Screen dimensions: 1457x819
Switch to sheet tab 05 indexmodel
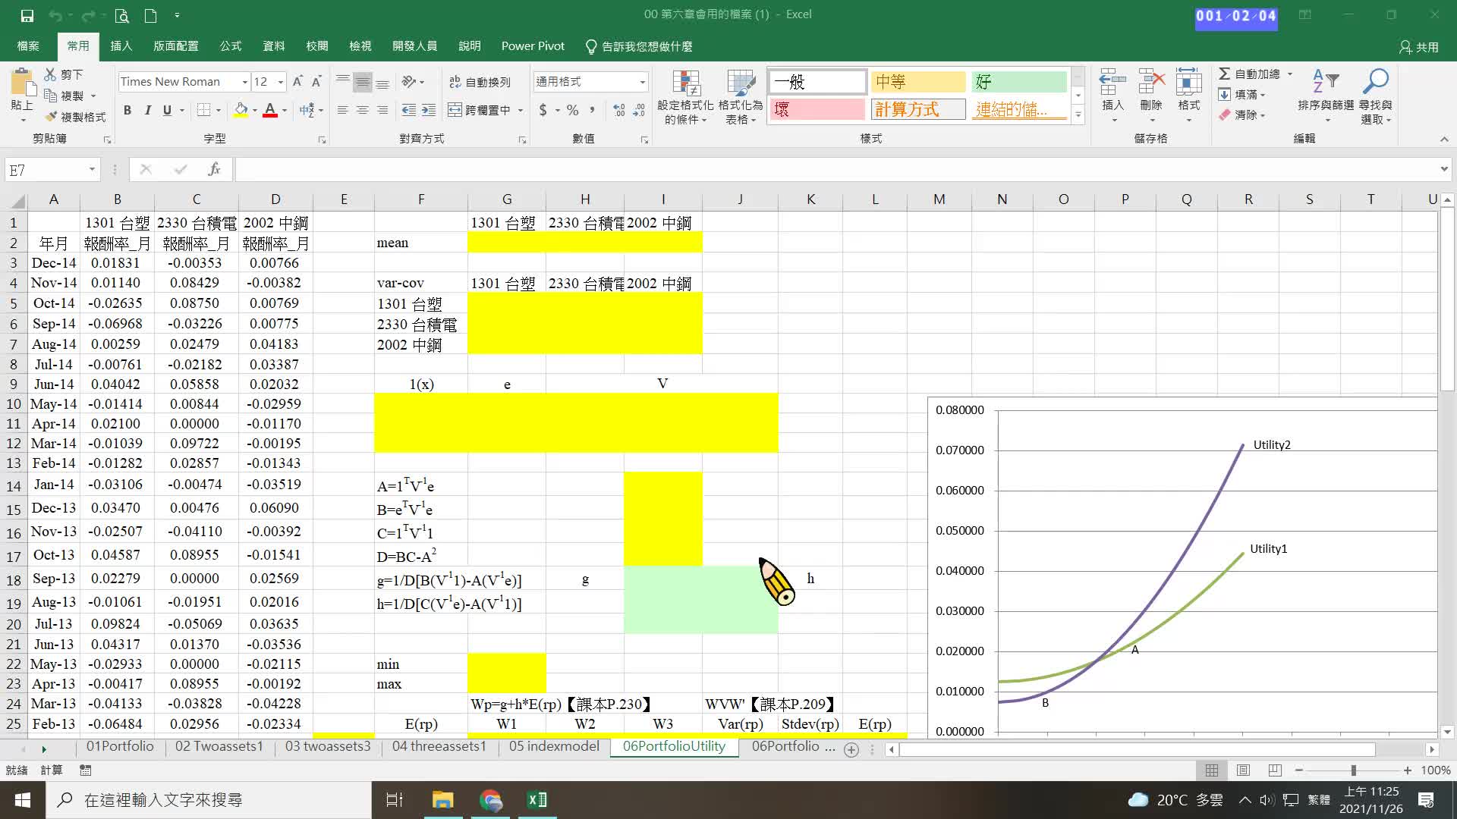554,747
